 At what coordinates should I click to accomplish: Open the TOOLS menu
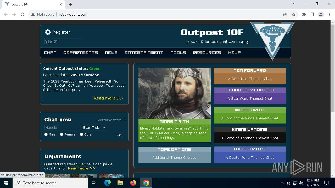pos(178,53)
